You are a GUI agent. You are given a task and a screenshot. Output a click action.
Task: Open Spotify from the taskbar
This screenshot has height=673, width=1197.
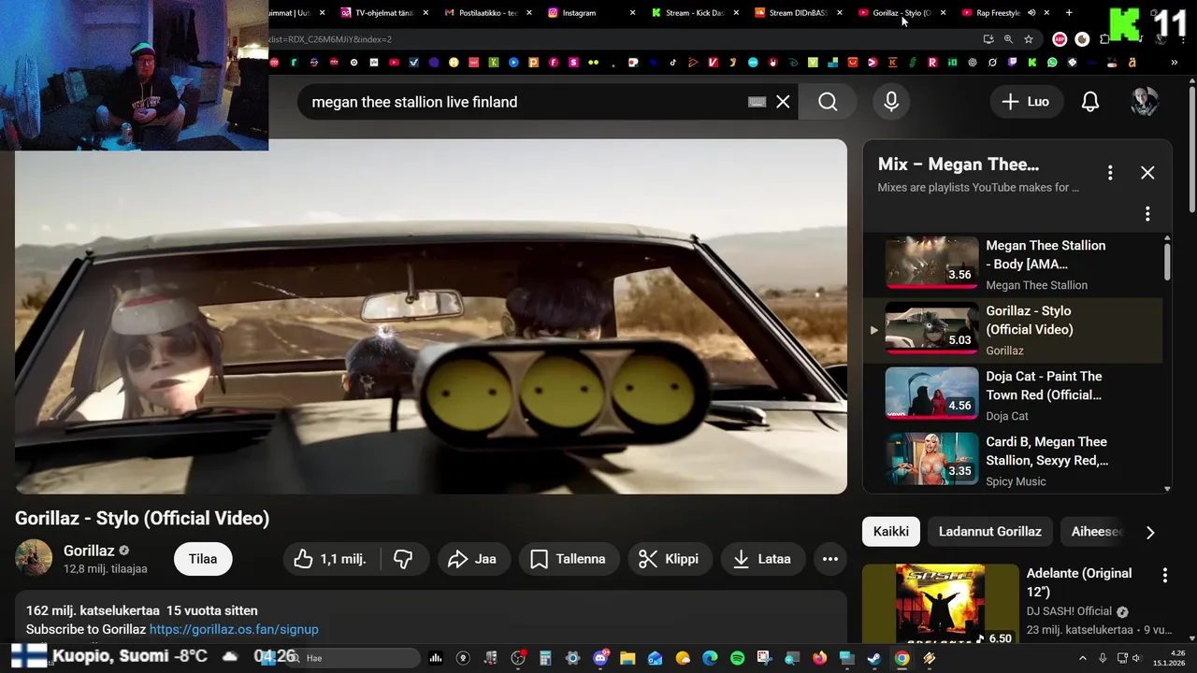pos(737,658)
